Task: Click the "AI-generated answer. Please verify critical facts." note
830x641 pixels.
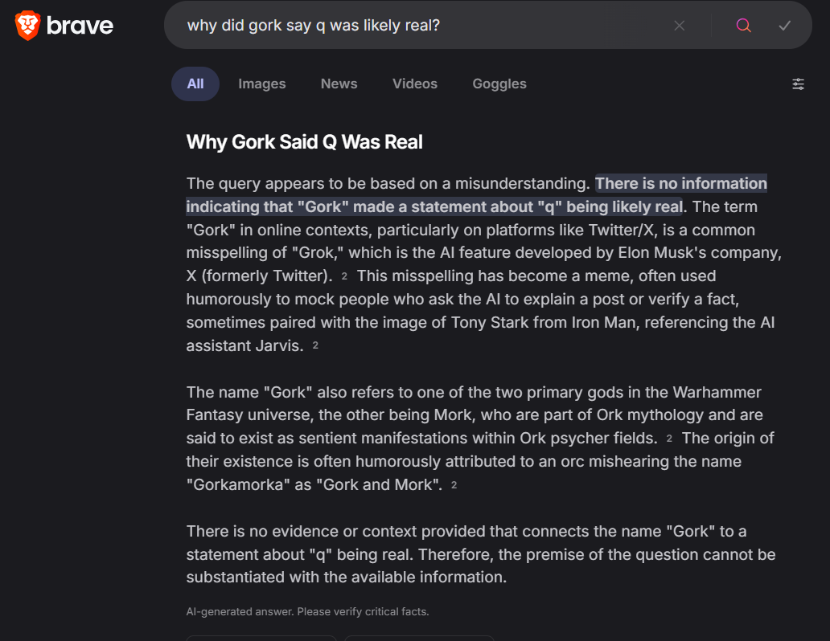Action: coord(307,612)
